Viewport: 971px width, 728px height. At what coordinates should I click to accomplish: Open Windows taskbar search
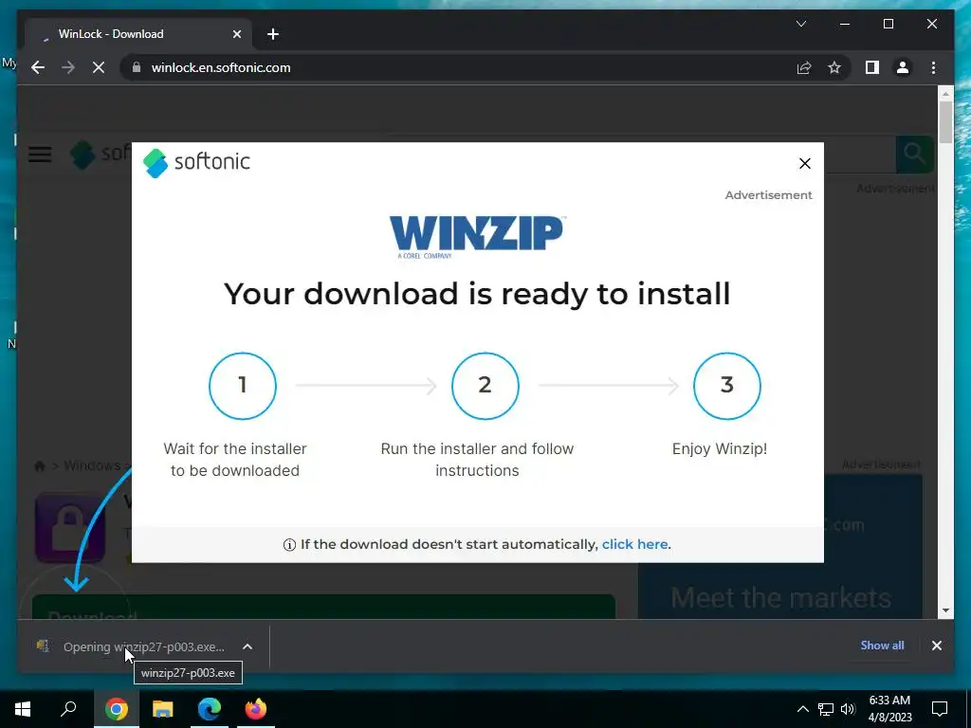(x=68, y=709)
